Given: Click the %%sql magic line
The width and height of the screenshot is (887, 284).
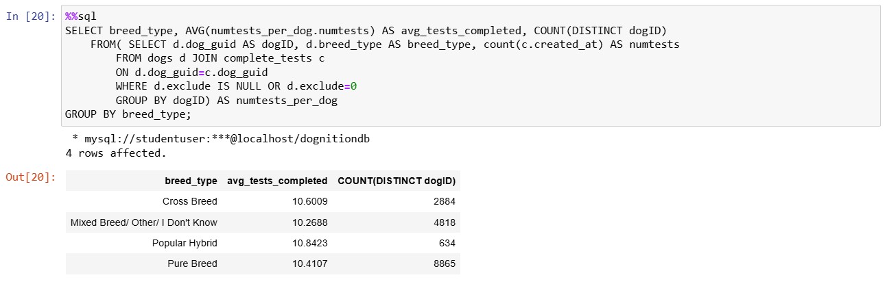Looking at the screenshot, I should pos(81,16).
